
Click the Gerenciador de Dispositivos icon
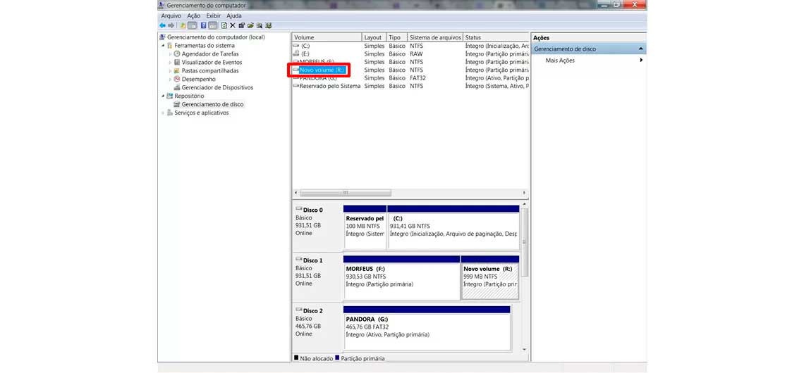click(177, 87)
